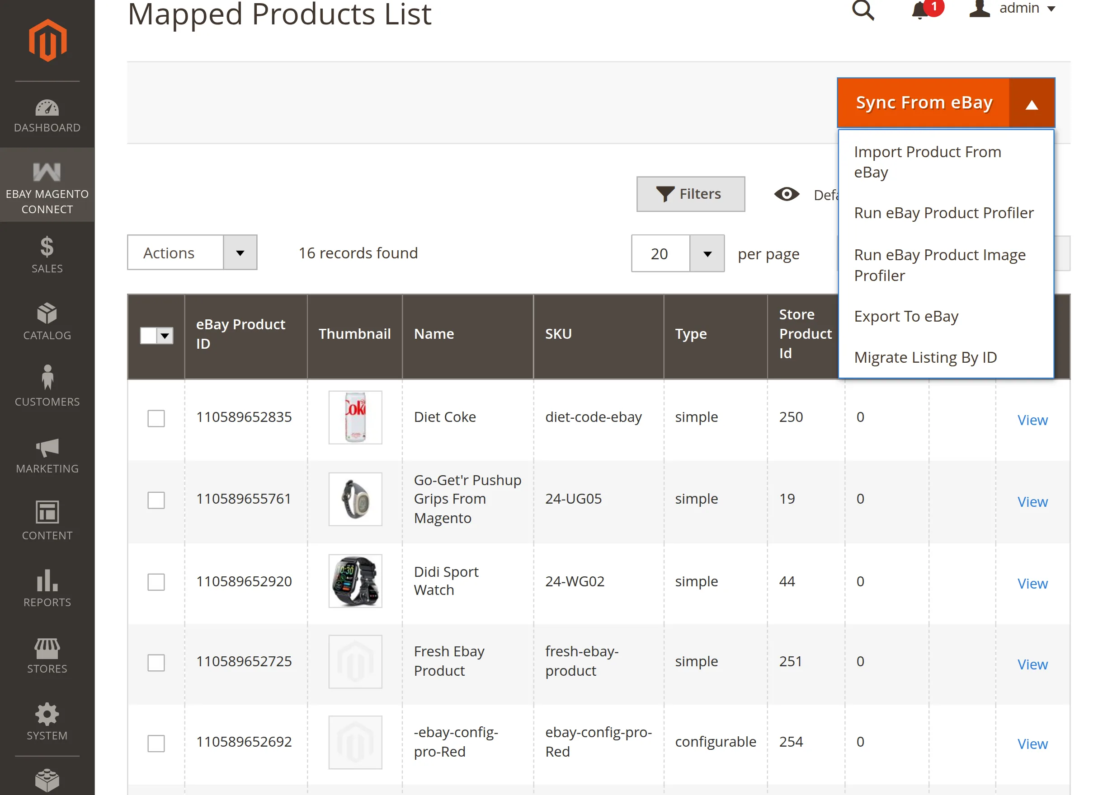The image size is (1103, 795).
Task: Sort by Store Product Id column header
Action: coord(803,336)
